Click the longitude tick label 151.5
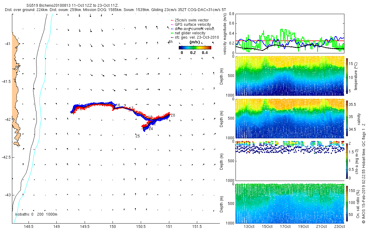368x230 pixels. click(x=197, y=227)
